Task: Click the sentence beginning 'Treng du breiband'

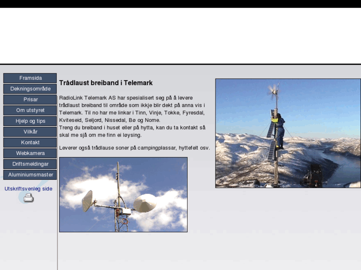Action: 132,131
